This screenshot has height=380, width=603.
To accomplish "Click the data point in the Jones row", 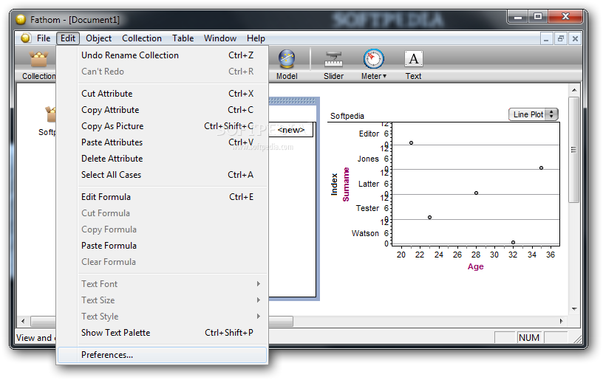I will coord(541,167).
